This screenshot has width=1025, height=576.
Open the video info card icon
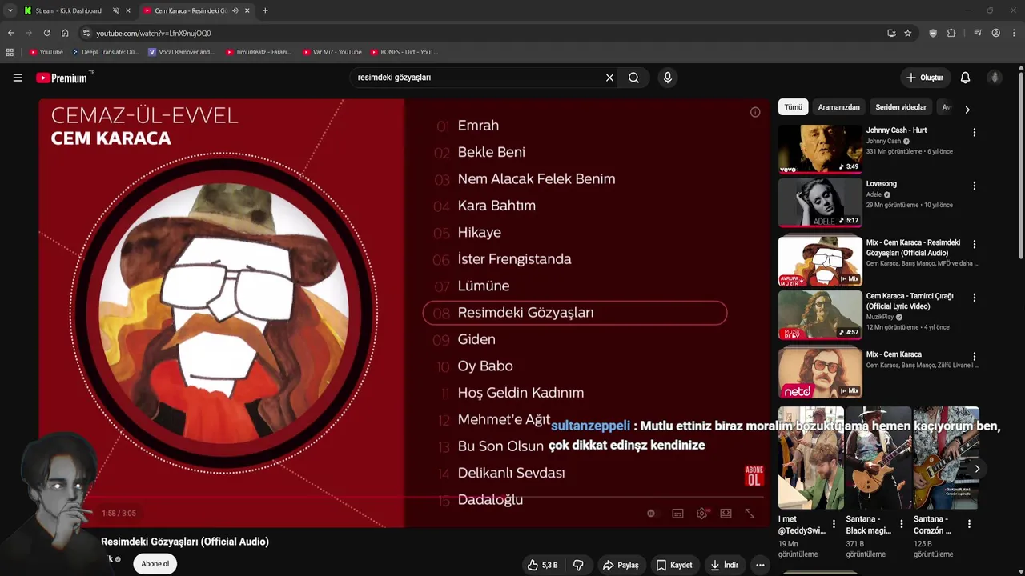click(x=755, y=112)
